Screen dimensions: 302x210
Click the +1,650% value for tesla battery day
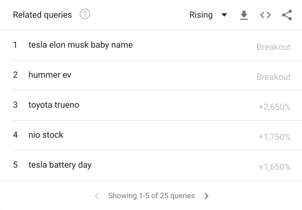point(274,167)
